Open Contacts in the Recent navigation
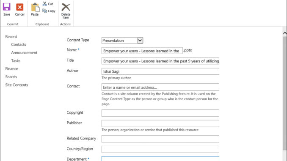 point(19,44)
